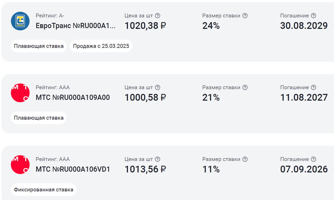Viewport: 334px width, 200px height.
Task: Show price tooltip for MTS RU000A109A00
Action: [x=158, y=87]
